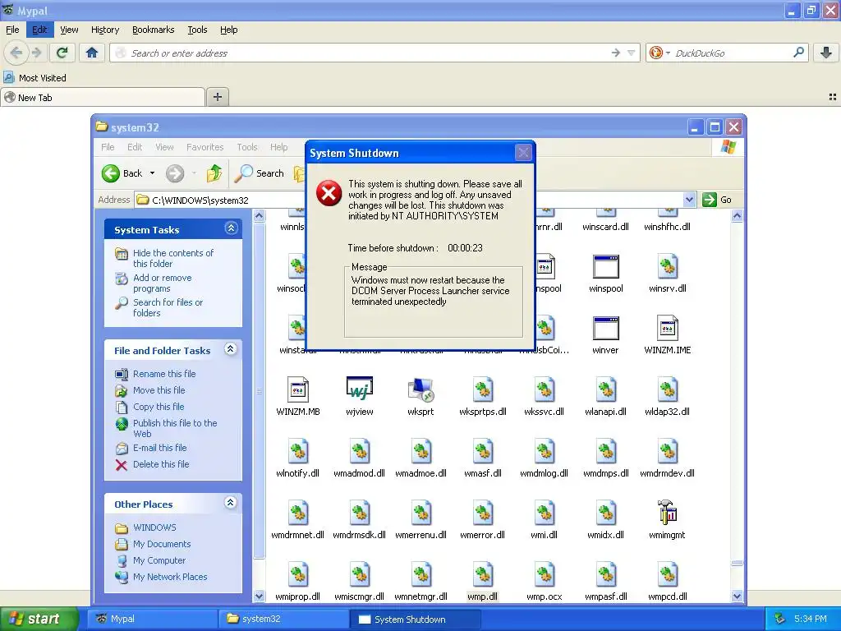Open the DuckDuckGo search engine dropdown arrow
Viewport: 841px width, 631px height.
668,53
